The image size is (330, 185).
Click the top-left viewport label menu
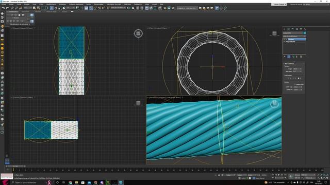(x=22, y=28)
